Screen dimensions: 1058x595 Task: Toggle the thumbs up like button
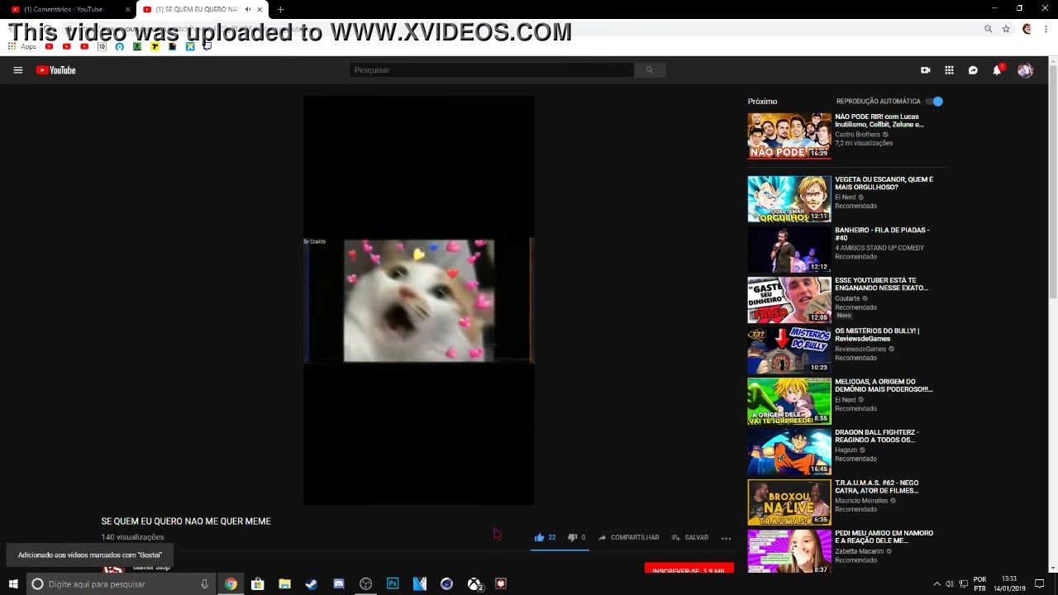pos(539,537)
